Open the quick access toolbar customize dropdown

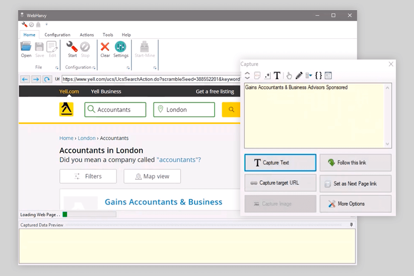pyautogui.click(x=47, y=24)
